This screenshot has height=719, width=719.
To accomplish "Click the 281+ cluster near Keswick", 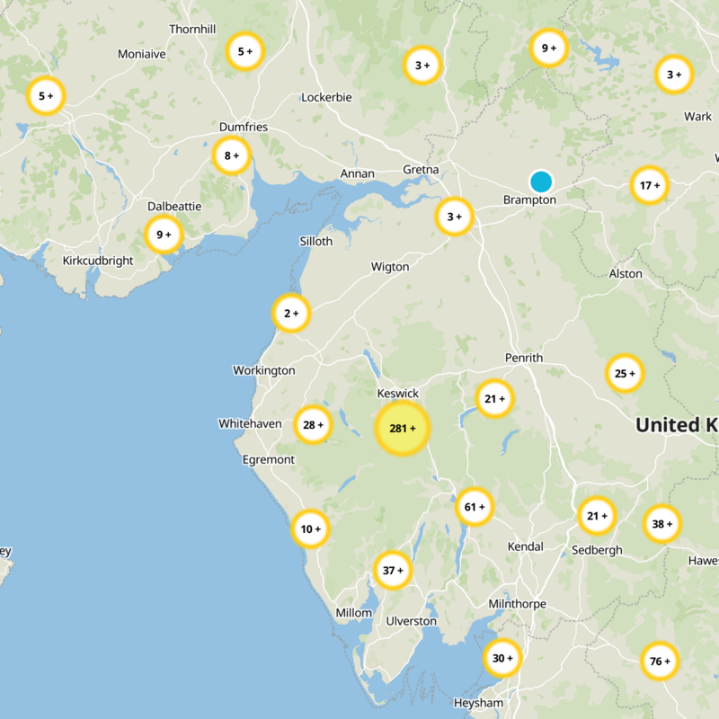I will 403,429.
